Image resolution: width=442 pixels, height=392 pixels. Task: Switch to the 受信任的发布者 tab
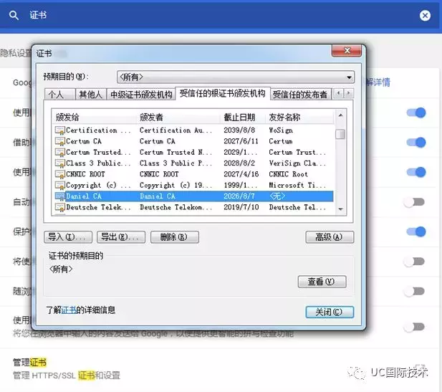300,94
